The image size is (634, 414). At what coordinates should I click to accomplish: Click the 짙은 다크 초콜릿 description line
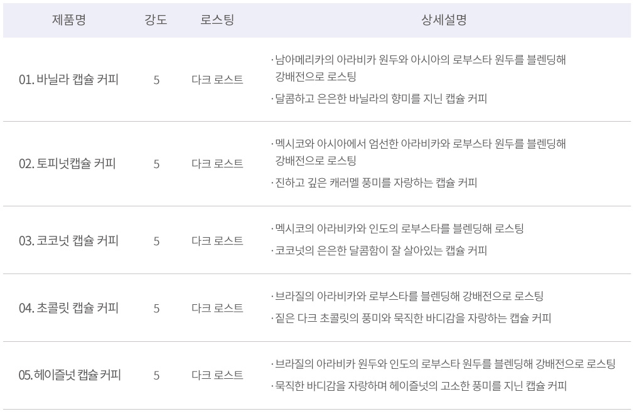pos(411,318)
